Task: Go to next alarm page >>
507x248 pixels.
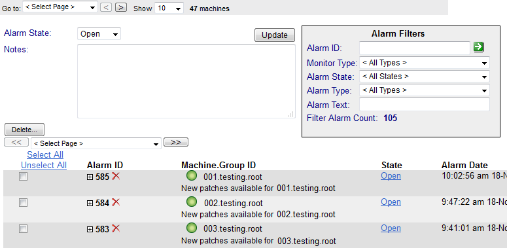Action: tap(175, 142)
